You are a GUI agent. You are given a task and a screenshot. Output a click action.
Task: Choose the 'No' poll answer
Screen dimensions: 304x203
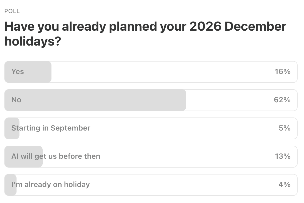coord(151,100)
